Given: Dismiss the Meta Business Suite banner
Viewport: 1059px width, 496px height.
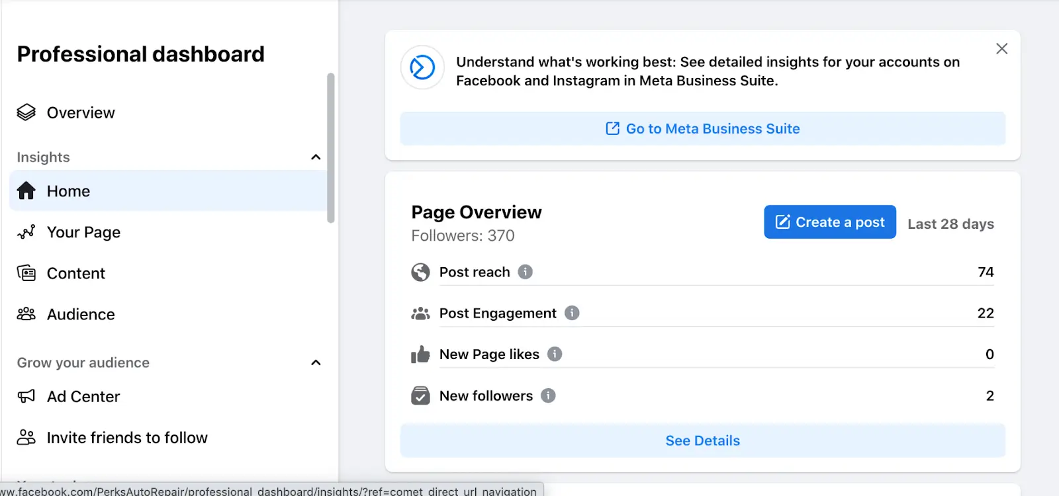Looking at the screenshot, I should pos(1002,48).
